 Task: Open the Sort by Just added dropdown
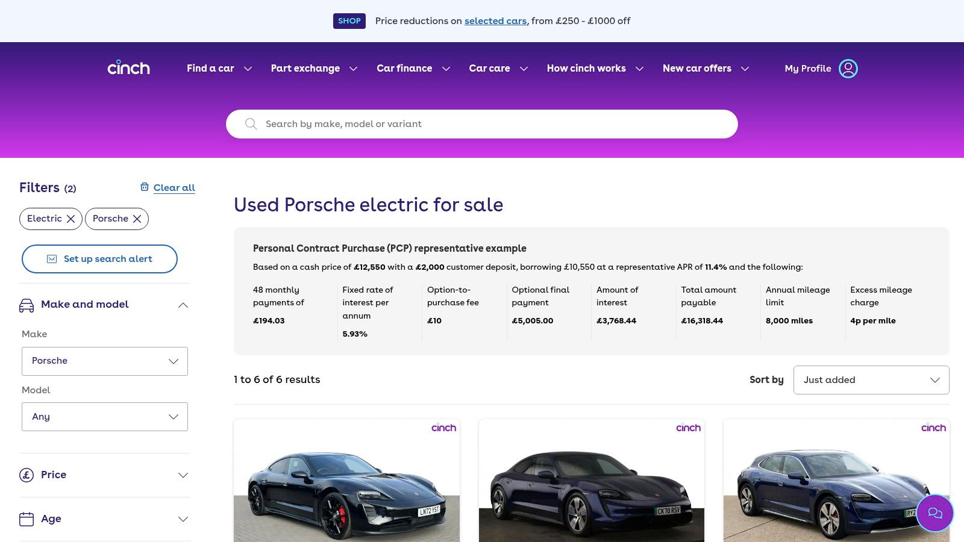coord(871,380)
